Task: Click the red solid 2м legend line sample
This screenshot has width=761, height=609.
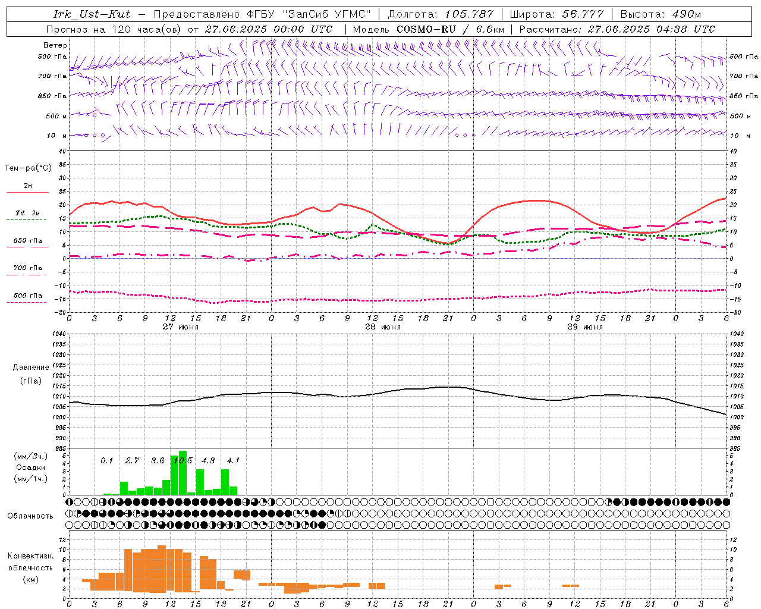Action: coord(27,192)
